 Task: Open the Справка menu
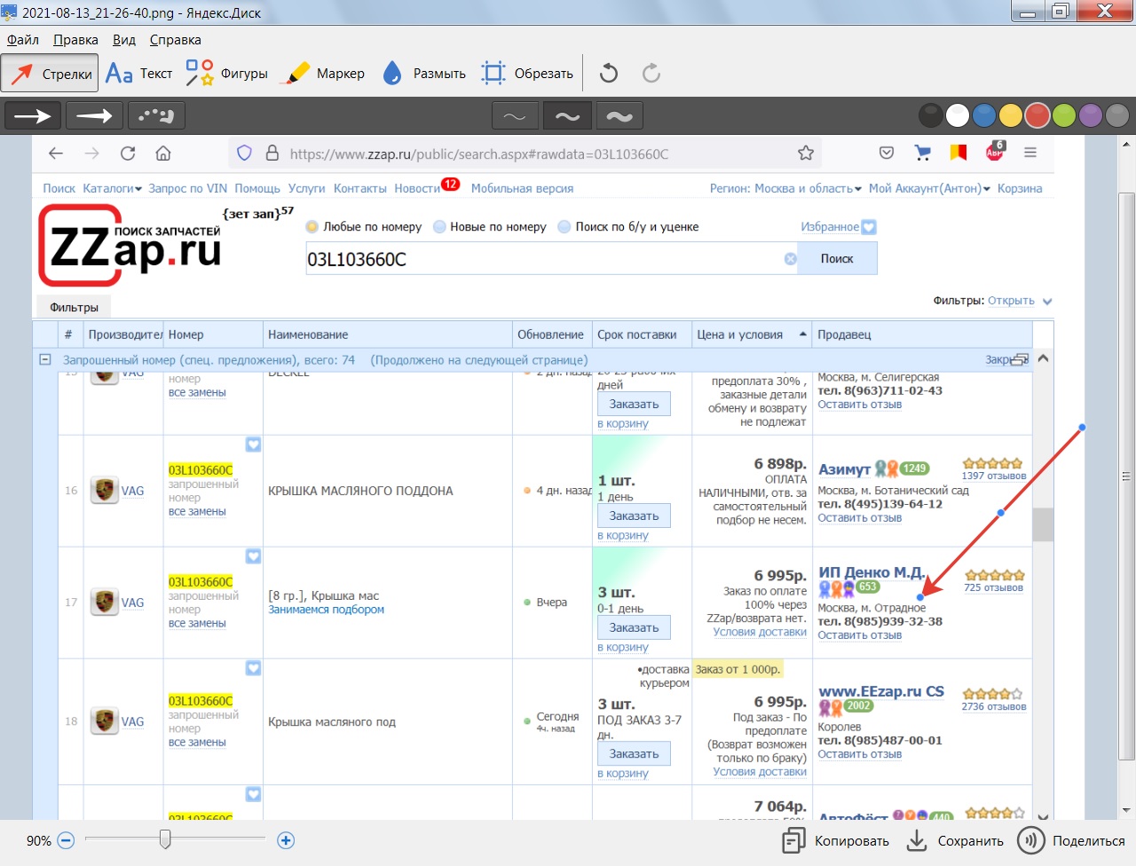click(x=175, y=40)
